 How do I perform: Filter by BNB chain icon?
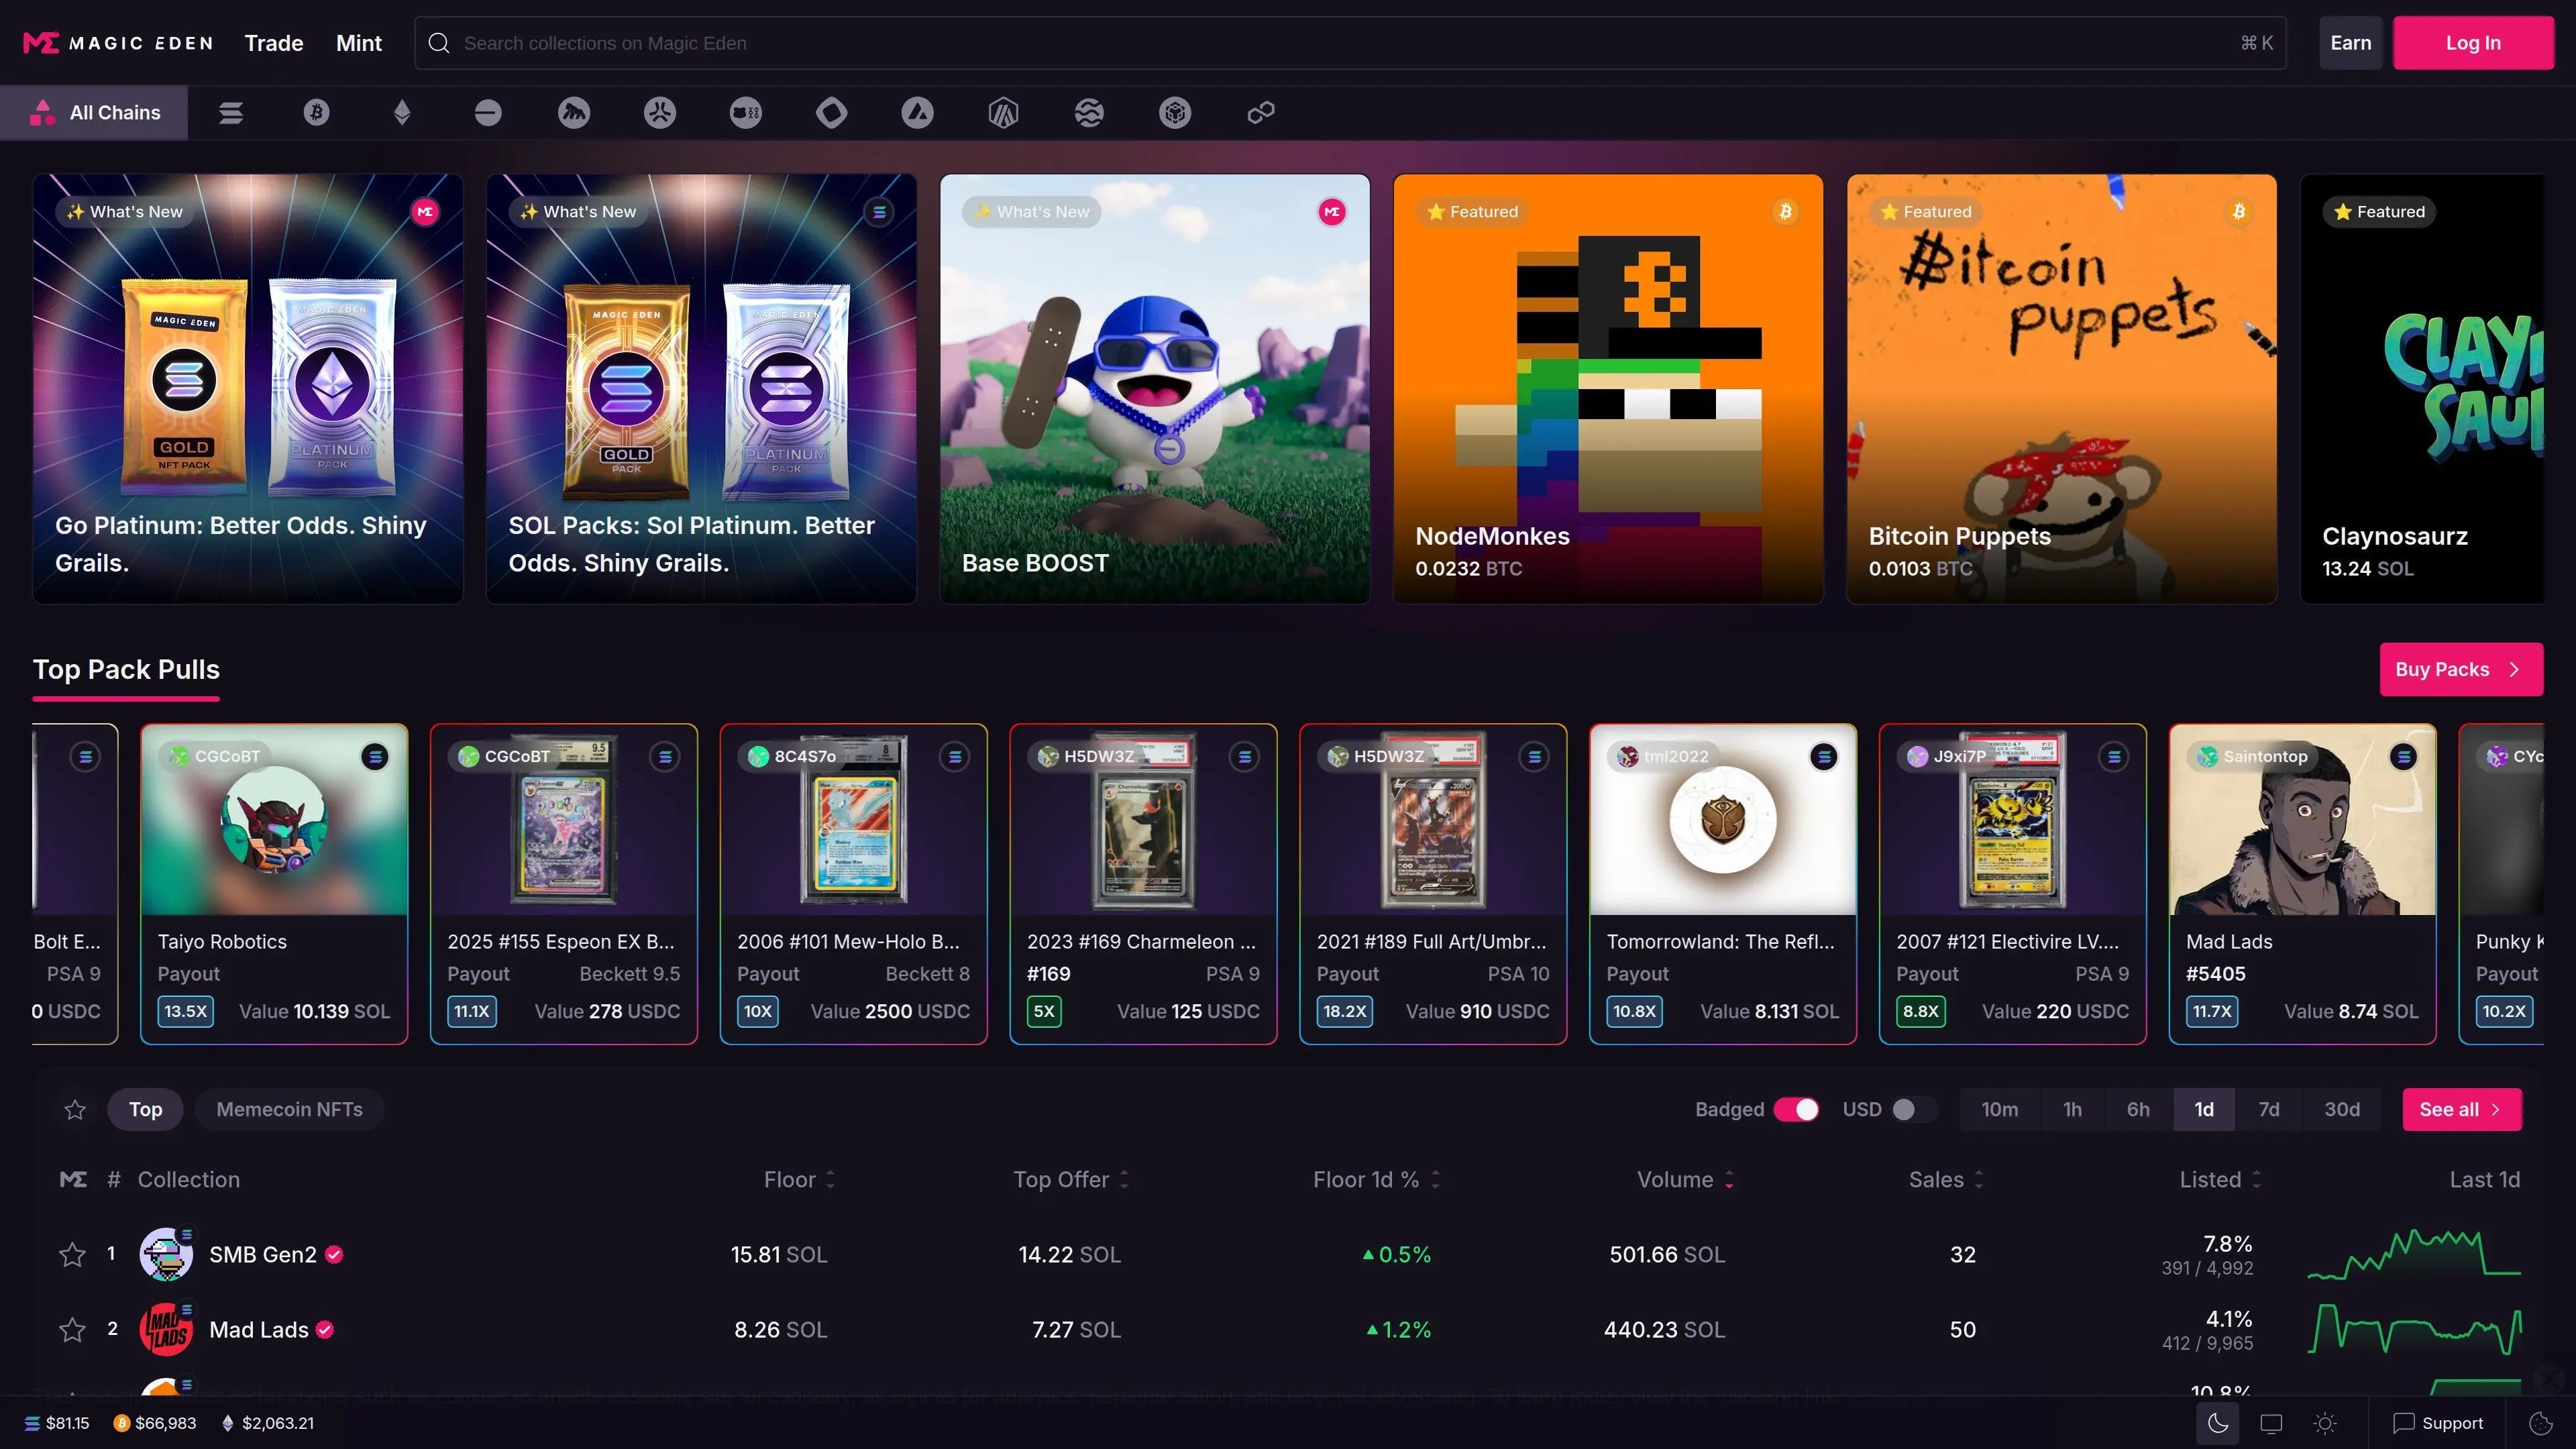[1176, 113]
